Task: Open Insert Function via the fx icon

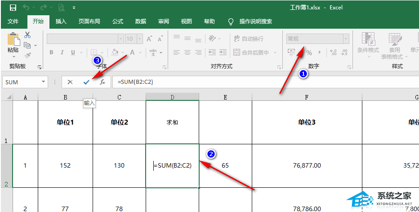Action: point(103,82)
